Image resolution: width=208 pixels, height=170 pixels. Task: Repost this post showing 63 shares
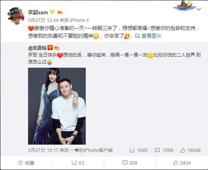pos(78,163)
